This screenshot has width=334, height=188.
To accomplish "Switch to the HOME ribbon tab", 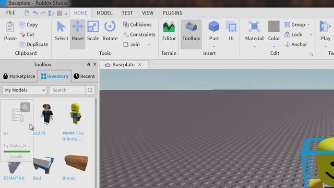I will [80, 13].
